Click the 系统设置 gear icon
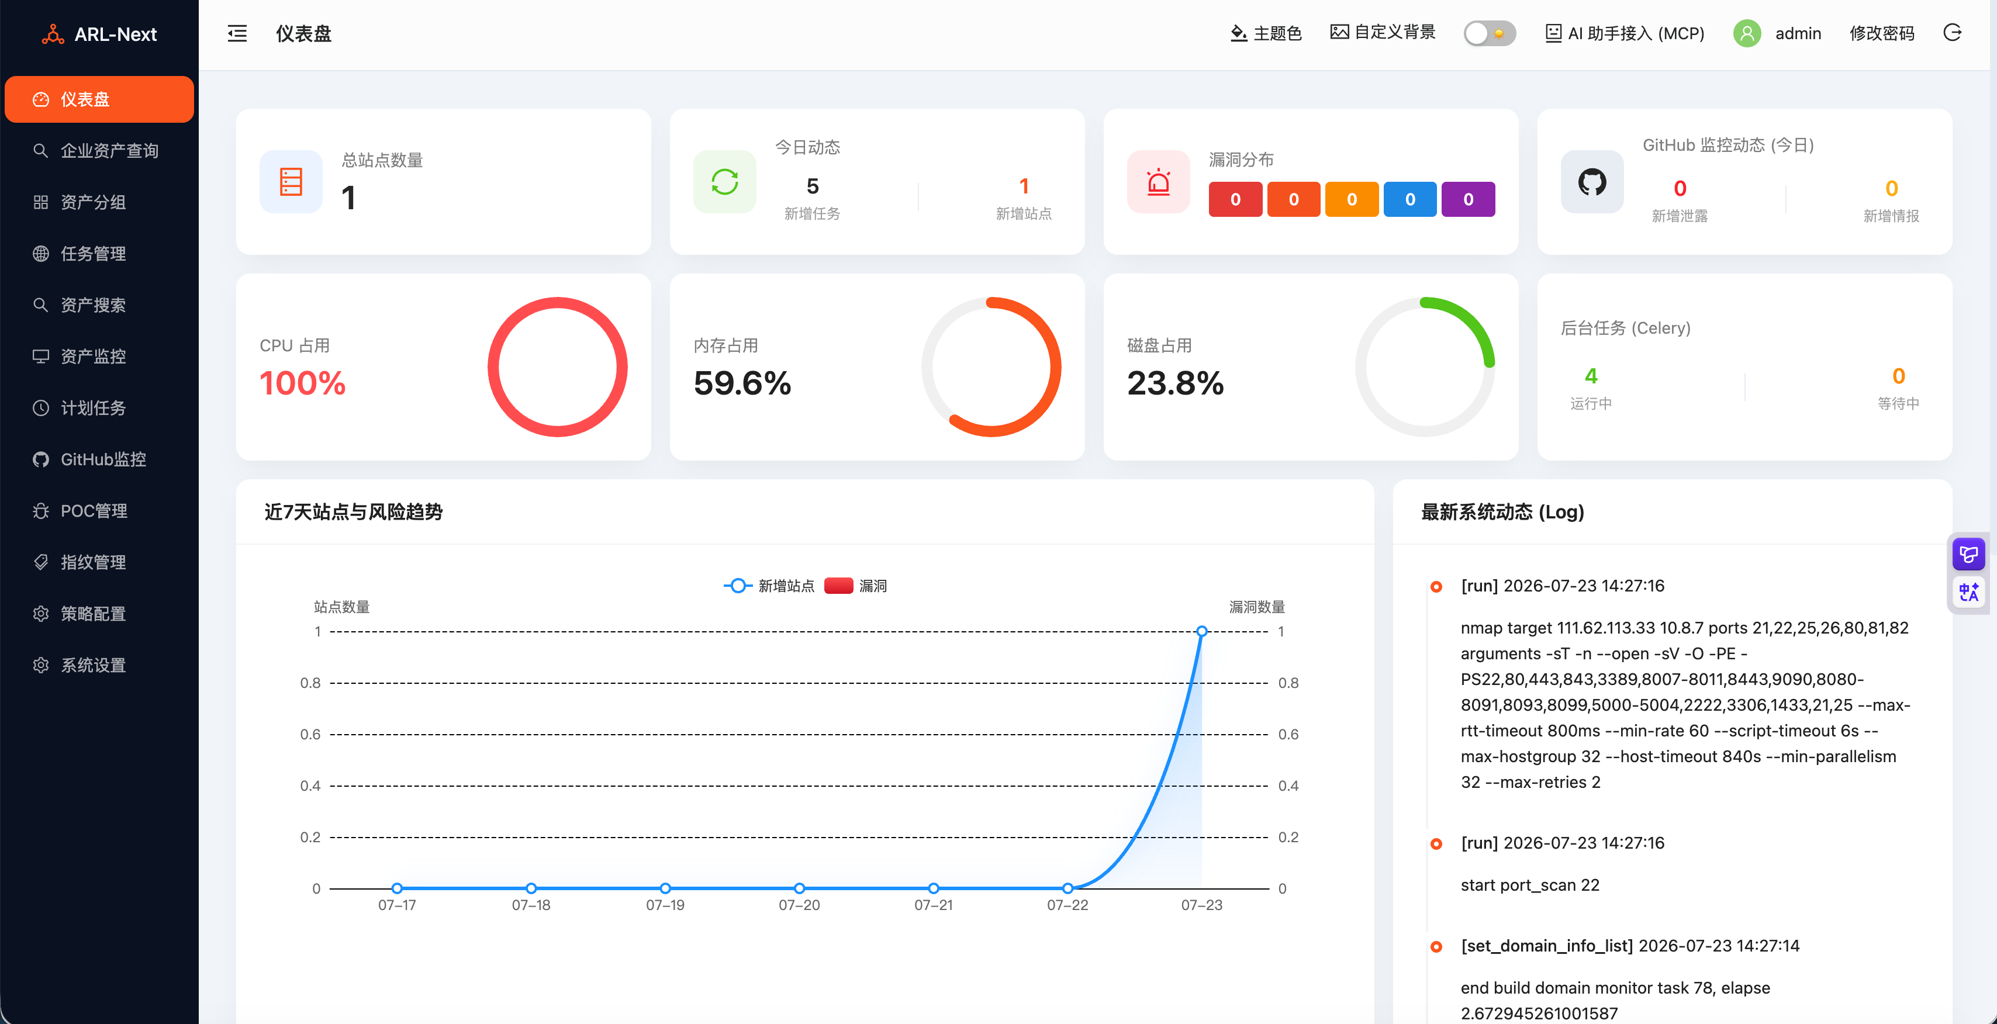Image resolution: width=1997 pixels, height=1024 pixels. (x=41, y=665)
